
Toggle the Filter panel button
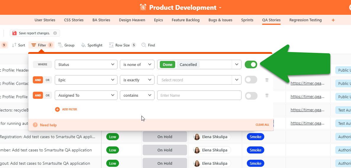[41, 45]
